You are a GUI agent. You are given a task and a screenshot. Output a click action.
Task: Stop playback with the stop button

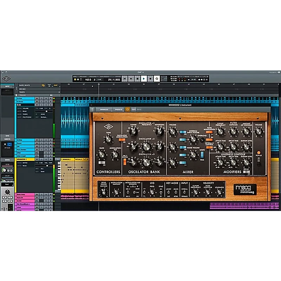click(x=137, y=79)
